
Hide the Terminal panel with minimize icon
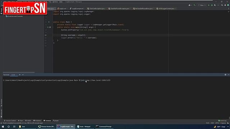pyautogui.click(x=229, y=75)
